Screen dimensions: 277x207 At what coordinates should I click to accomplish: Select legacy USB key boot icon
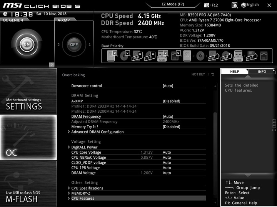point(238,56)
